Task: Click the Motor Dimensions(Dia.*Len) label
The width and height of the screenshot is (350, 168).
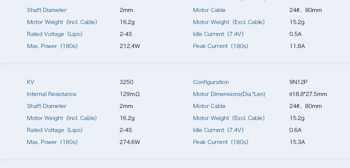Action: pos(229,94)
